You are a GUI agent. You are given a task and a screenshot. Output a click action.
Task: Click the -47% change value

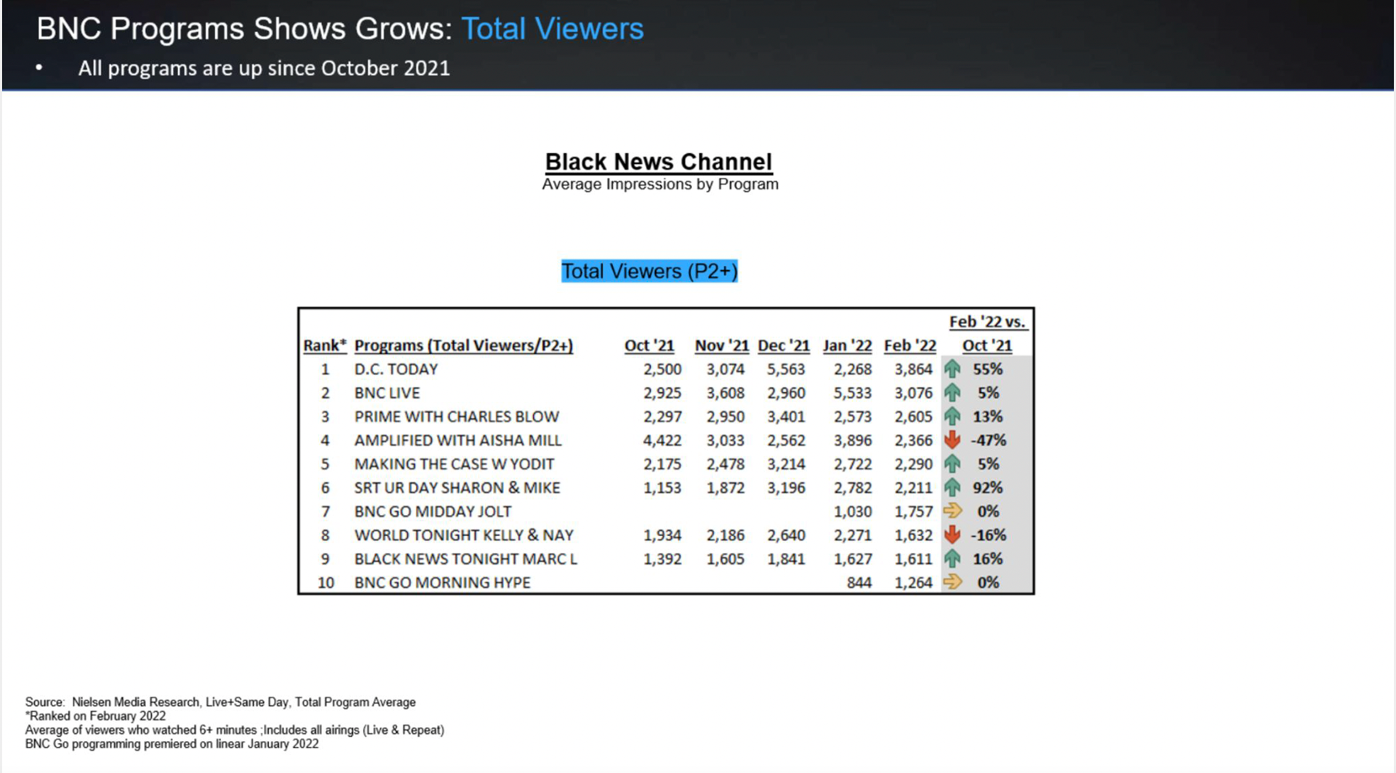tap(989, 440)
